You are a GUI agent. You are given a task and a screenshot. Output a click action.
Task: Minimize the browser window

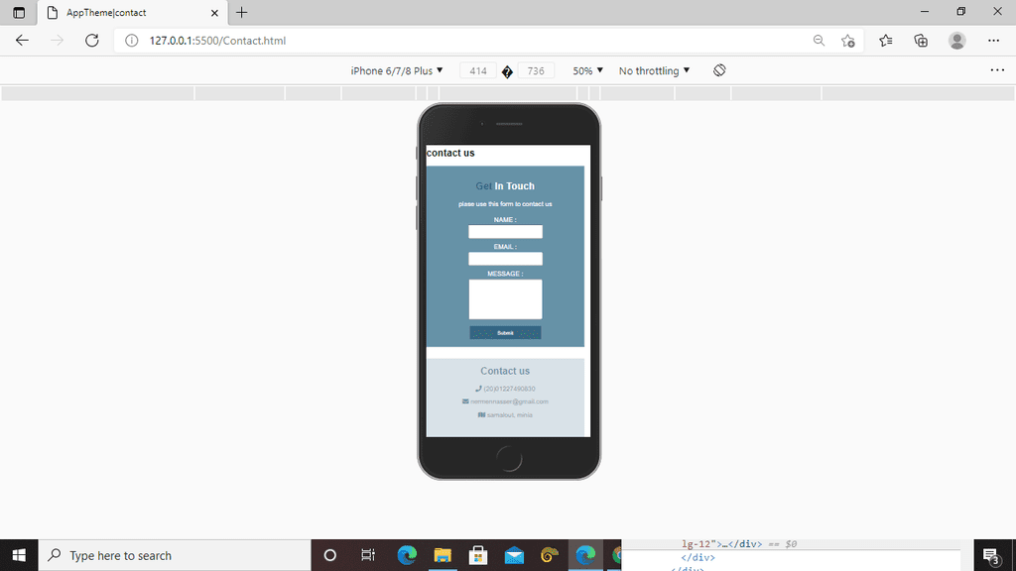[925, 12]
